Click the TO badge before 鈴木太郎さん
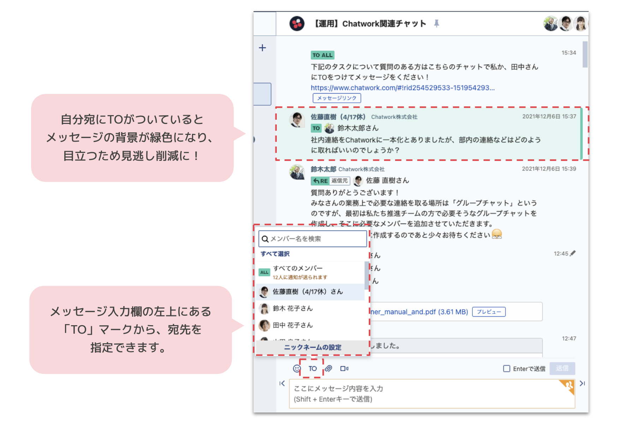 pyautogui.click(x=316, y=128)
